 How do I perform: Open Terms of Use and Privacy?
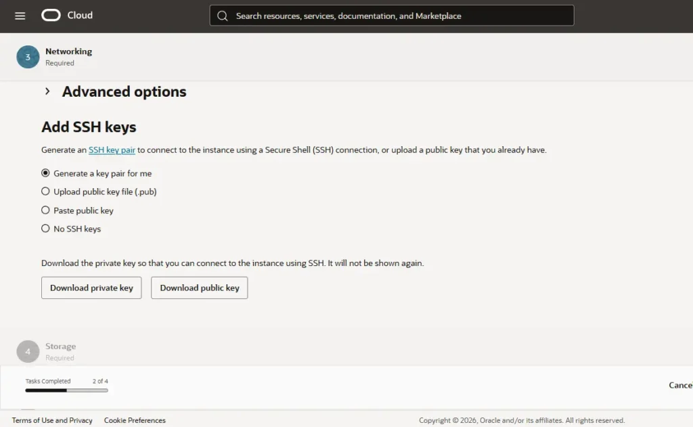51,420
